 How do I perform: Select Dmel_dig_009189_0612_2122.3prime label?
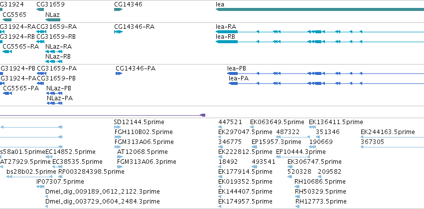point(103,192)
